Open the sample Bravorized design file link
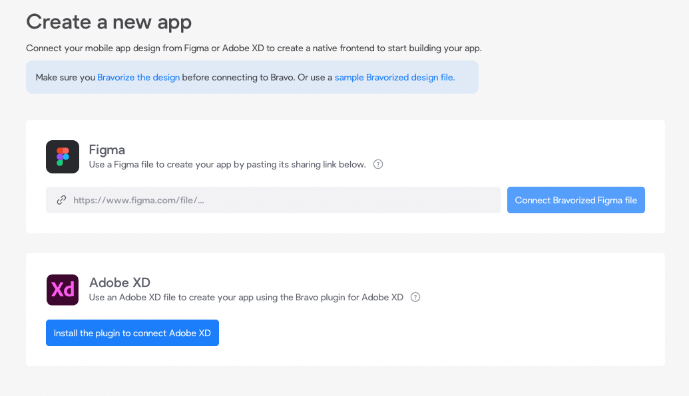This screenshot has height=396, width=689. 395,77
